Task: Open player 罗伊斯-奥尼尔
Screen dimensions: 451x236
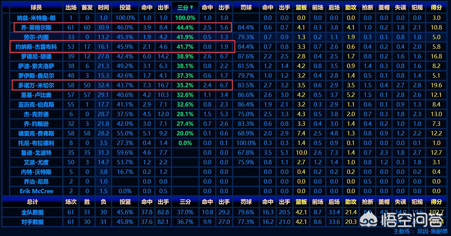Action: click(36, 76)
